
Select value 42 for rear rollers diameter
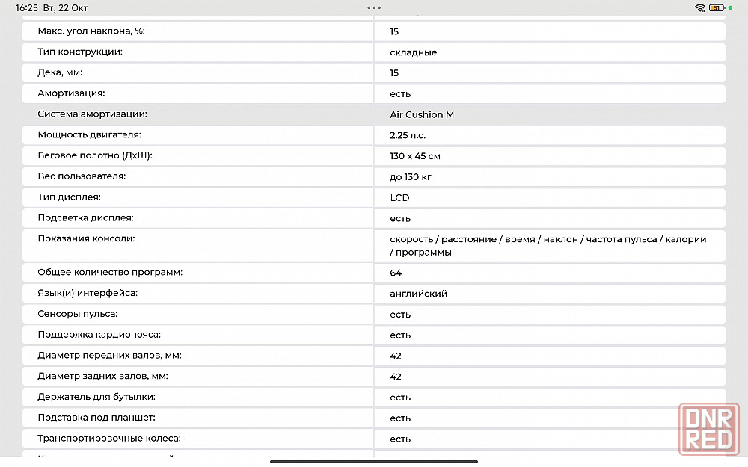(x=396, y=377)
